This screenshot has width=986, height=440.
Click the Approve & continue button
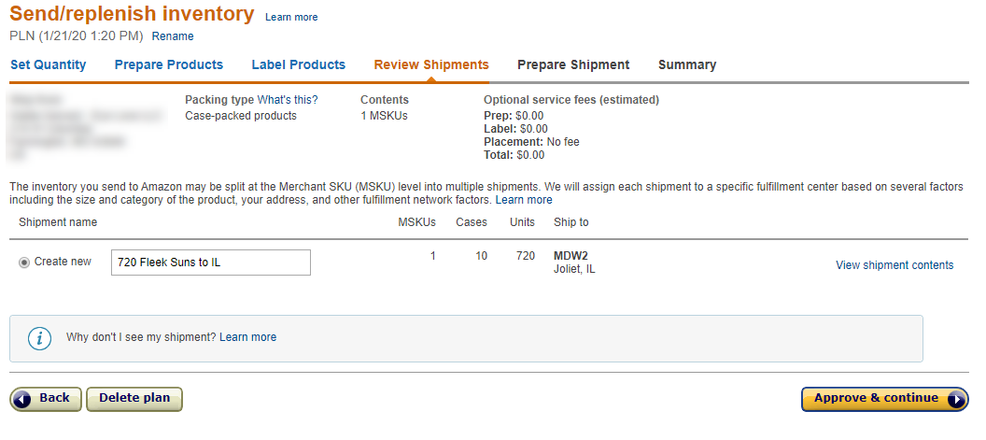[x=876, y=399]
